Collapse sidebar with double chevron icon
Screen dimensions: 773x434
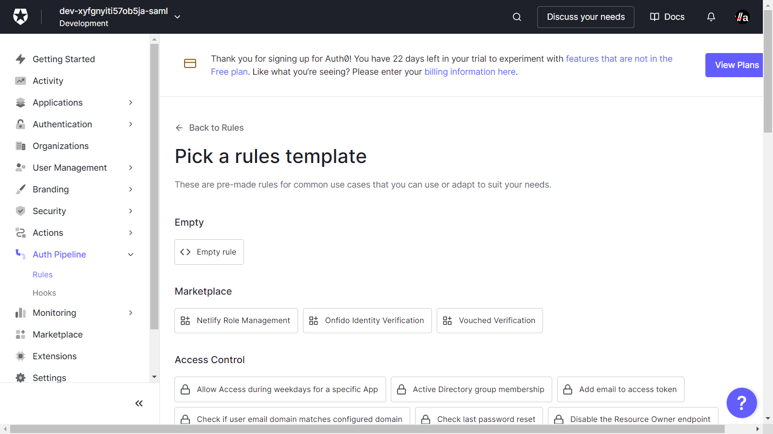click(139, 403)
